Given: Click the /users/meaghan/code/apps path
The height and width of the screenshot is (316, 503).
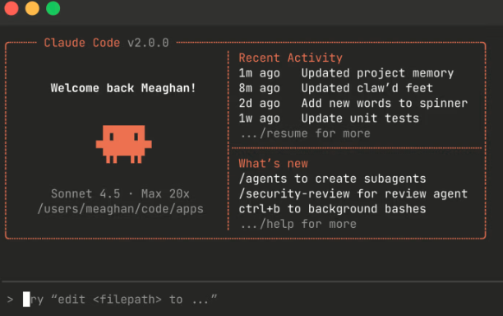Looking at the screenshot, I should point(120,209).
